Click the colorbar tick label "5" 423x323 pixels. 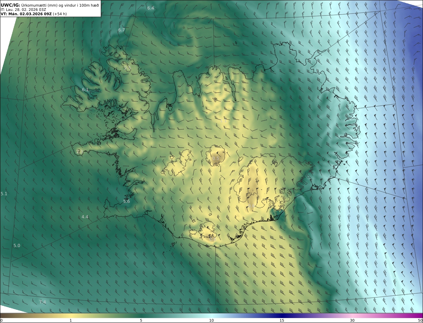[x=141, y=320]
